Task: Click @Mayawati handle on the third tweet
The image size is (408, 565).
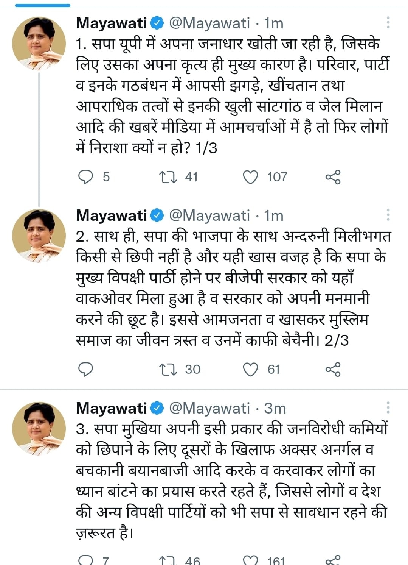Action: (209, 408)
